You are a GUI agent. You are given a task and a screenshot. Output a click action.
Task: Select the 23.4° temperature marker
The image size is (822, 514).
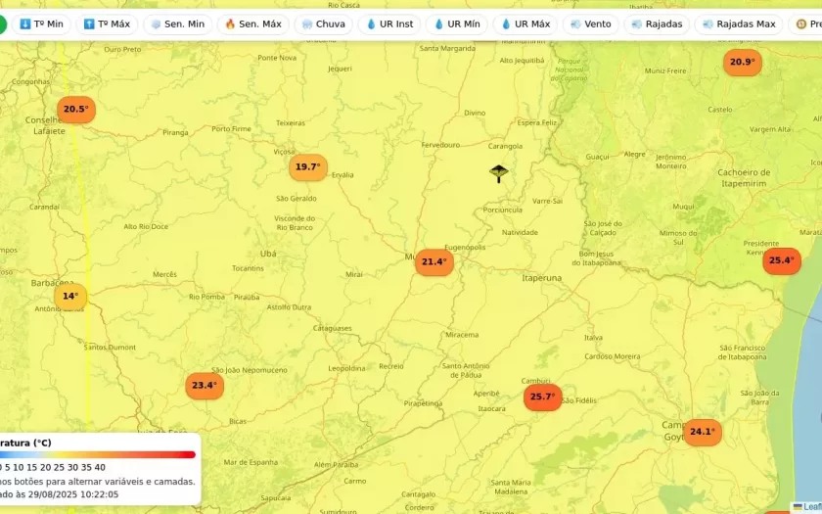pos(204,386)
